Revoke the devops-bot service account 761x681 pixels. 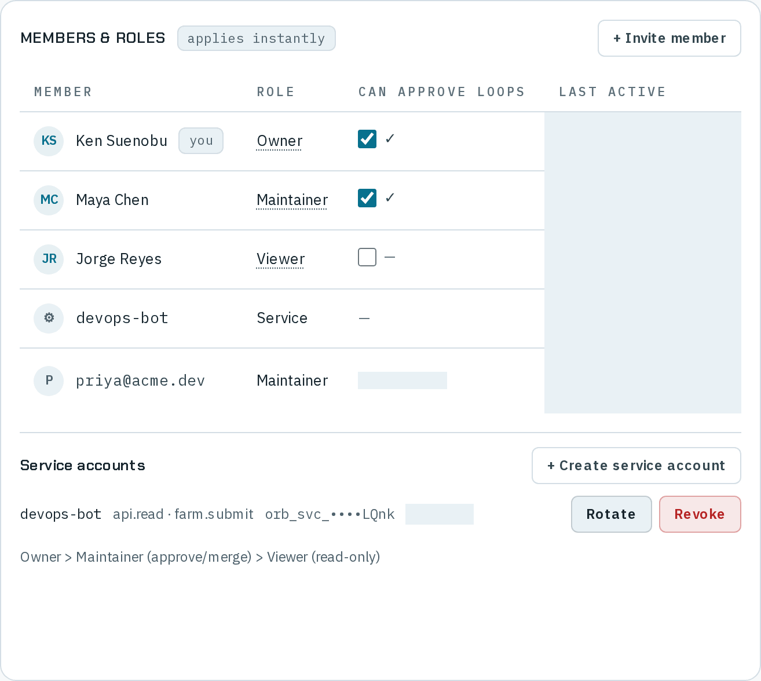click(700, 514)
